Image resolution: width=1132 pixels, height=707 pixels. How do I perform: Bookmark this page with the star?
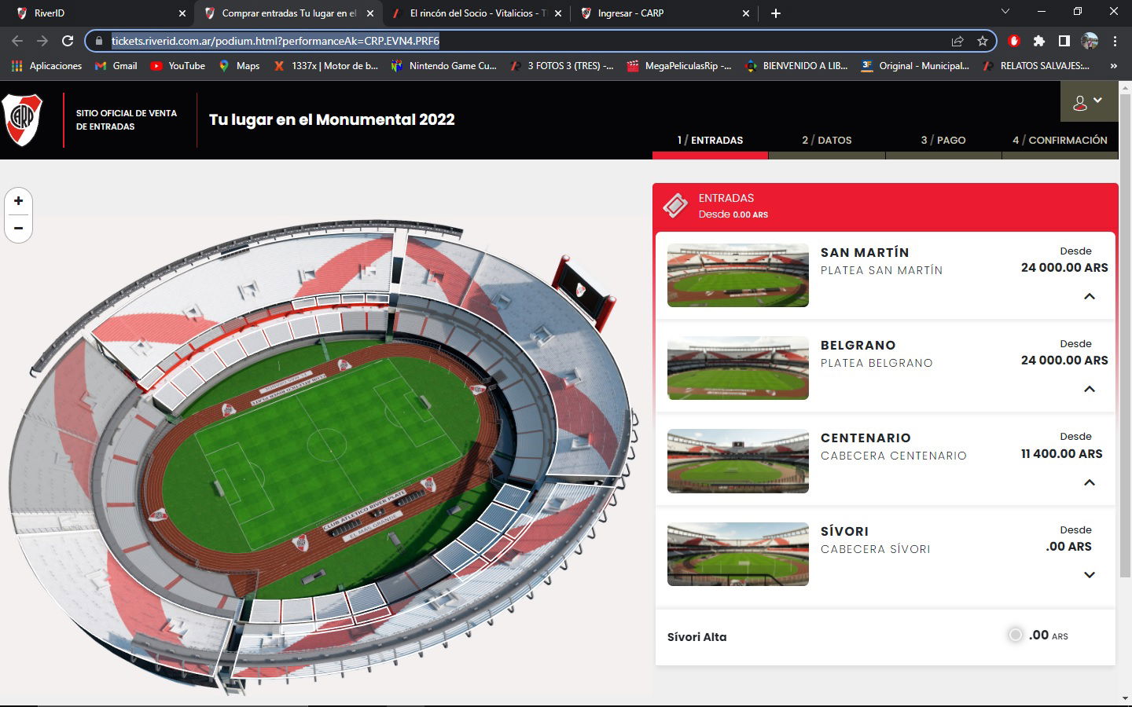(983, 41)
